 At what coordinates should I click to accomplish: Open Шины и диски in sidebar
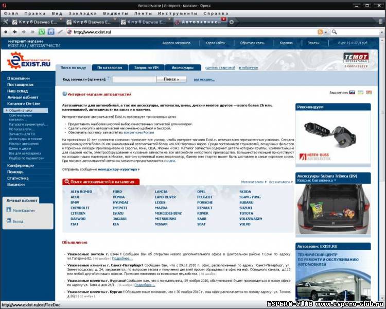[20, 148]
